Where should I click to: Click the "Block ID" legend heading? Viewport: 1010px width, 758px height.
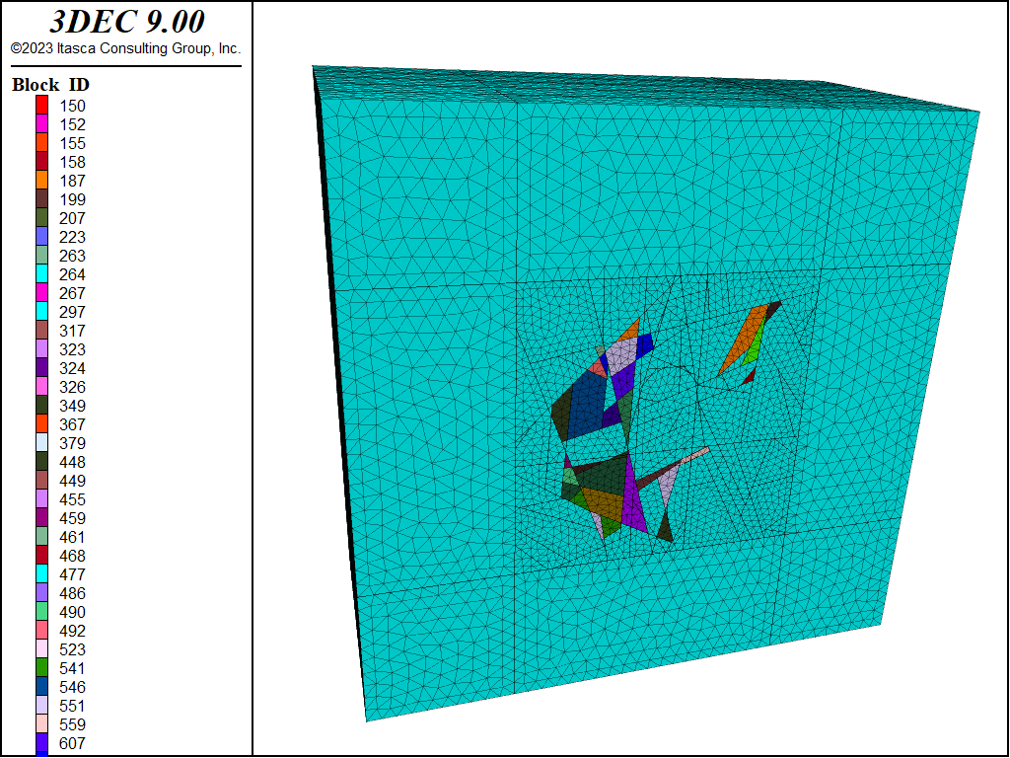coord(50,85)
